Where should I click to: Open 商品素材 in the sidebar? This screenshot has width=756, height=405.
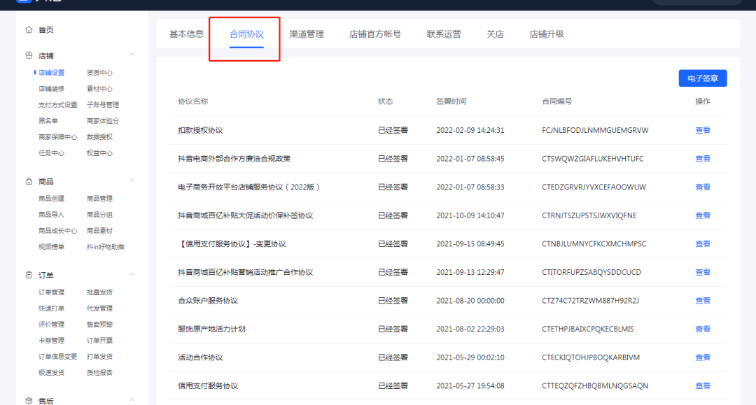click(99, 231)
